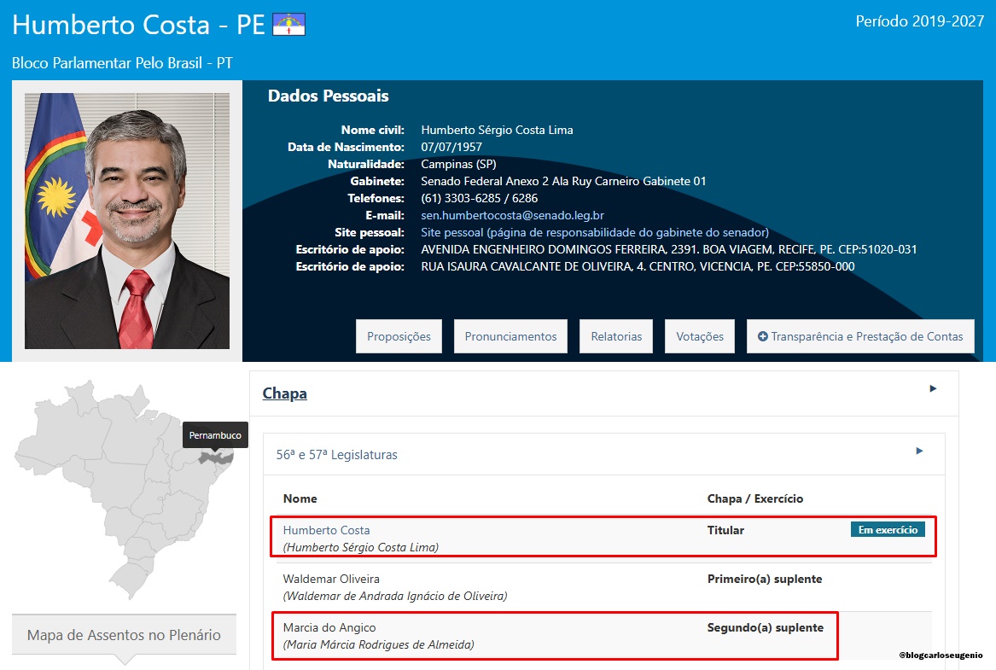Open the Proposições button
This screenshot has width=996, height=670.
(x=399, y=336)
